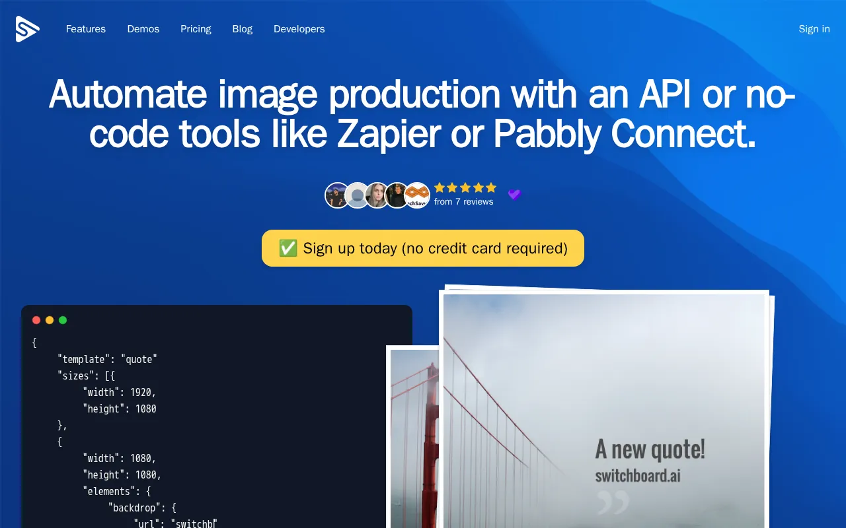Click the "backdrop": { code line

(x=142, y=508)
